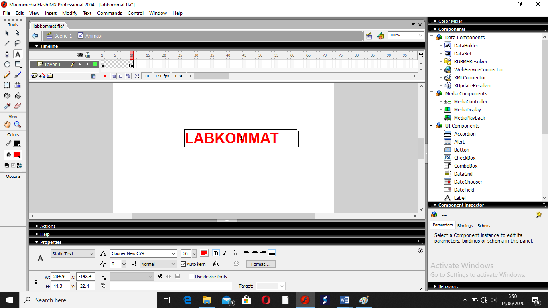Disable the Auto kern checkbox

pos(183,264)
